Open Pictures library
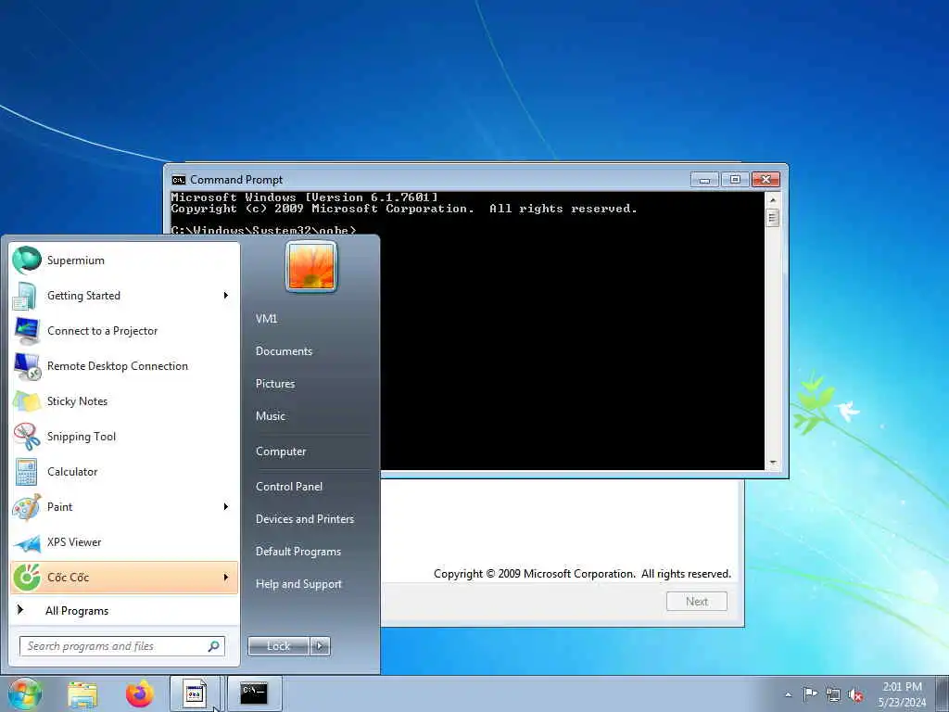Viewport: 949px width, 712px height. point(275,383)
